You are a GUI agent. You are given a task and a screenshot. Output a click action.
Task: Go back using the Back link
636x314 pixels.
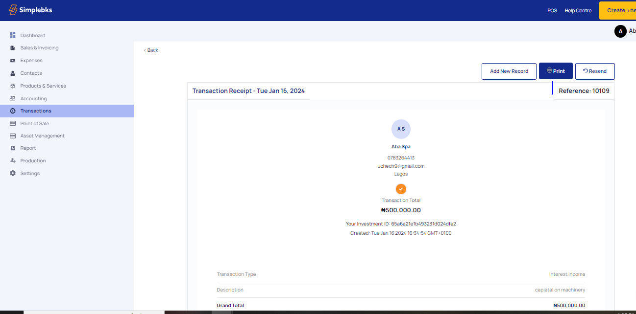click(x=151, y=50)
